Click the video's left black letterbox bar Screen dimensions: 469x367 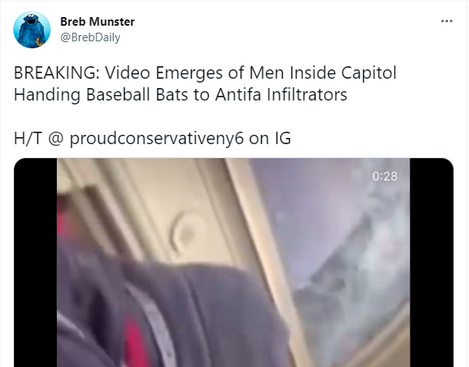(x=36, y=263)
